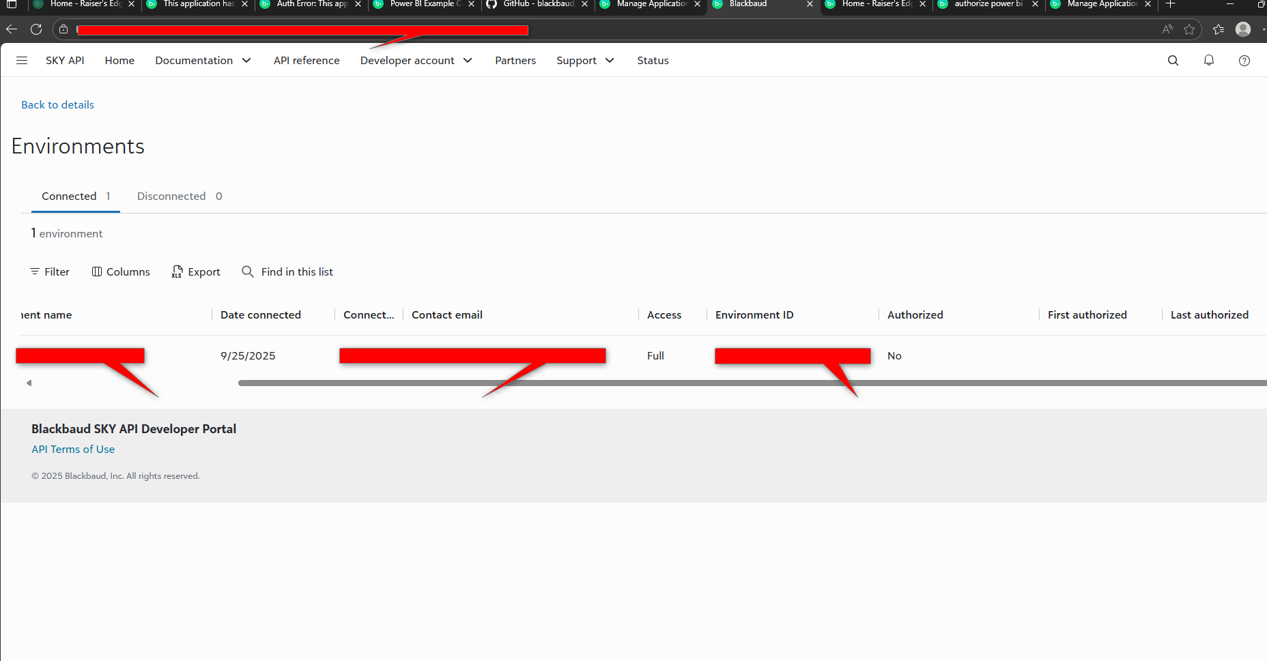Click the table's left scroll arrow
Viewport: 1267px width, 661px height.
(29, 383)
